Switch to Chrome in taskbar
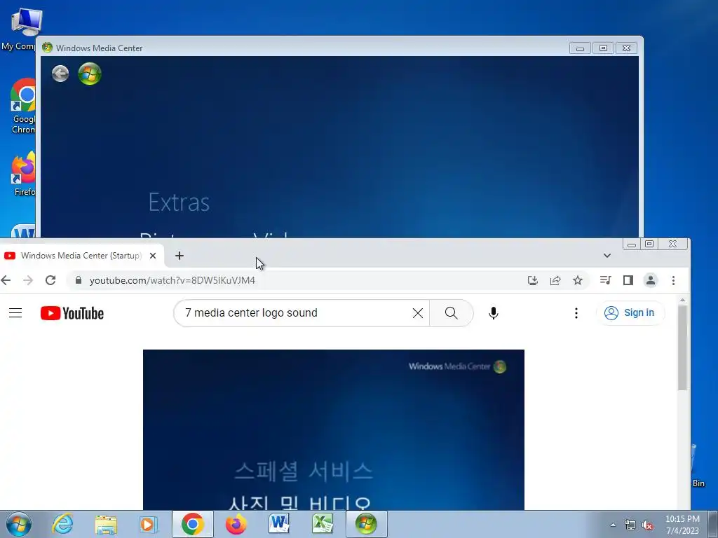Viewport: 718px width, 538px height. (x=192, y=524)
